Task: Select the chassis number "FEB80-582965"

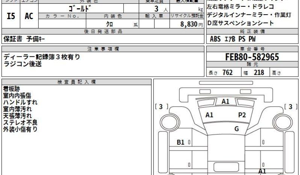Action: 252,57
